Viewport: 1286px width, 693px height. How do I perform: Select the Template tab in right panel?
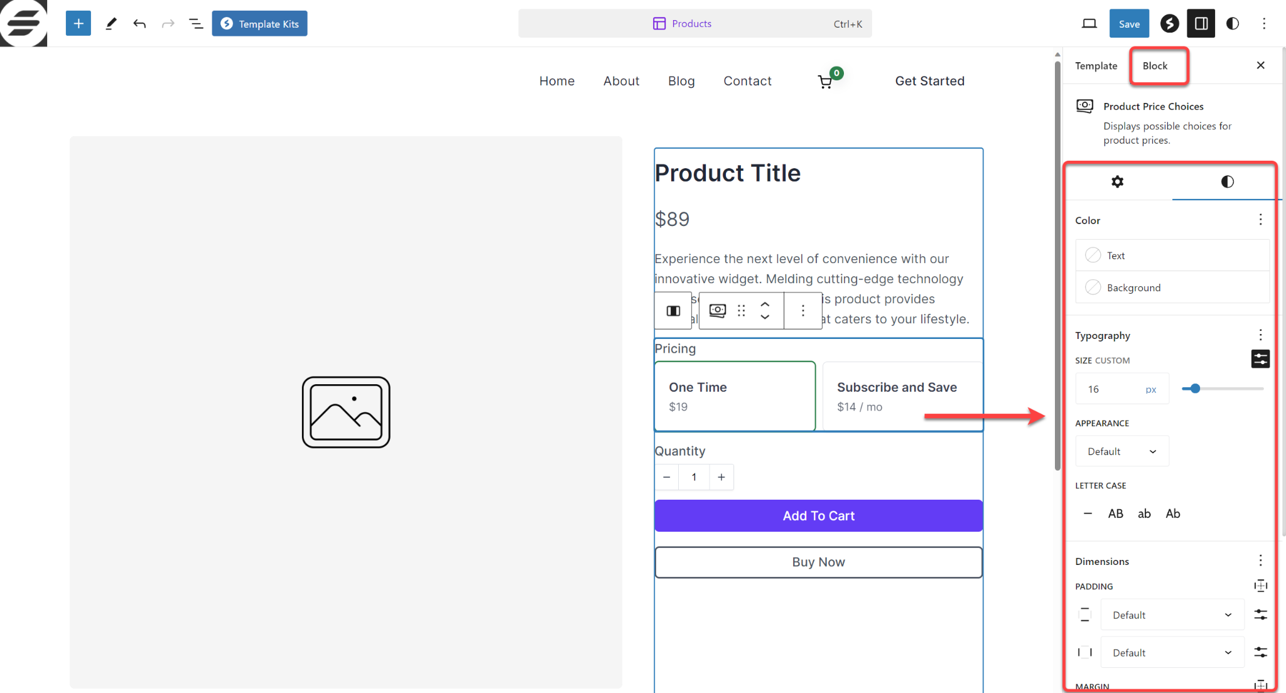tap(1096, 66)
